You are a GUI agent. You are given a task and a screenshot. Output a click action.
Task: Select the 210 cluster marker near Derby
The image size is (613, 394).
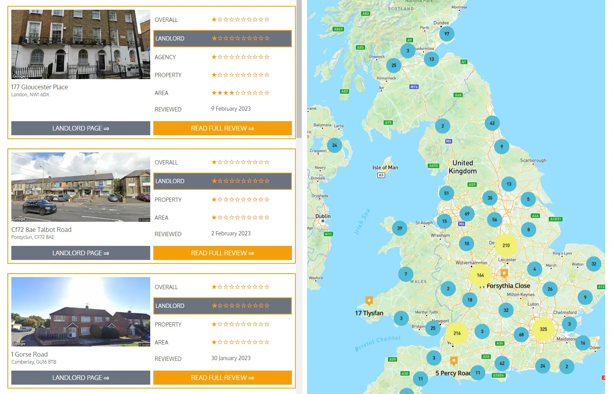506,245
